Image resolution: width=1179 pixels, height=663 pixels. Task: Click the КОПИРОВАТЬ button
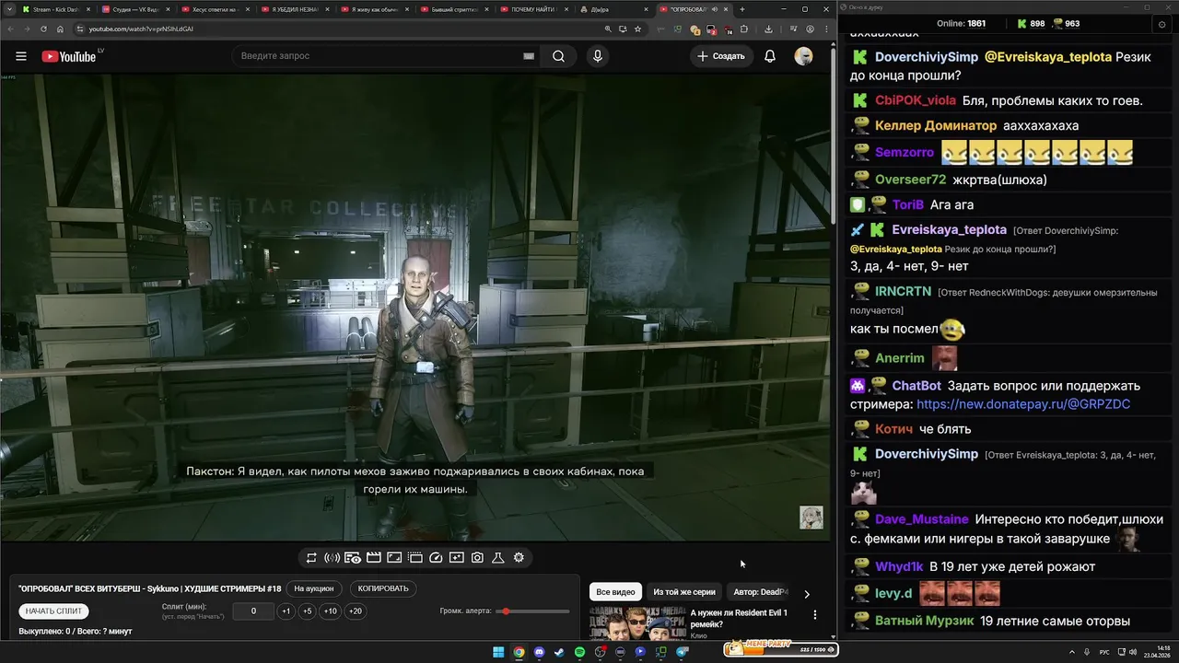(382, 588)
